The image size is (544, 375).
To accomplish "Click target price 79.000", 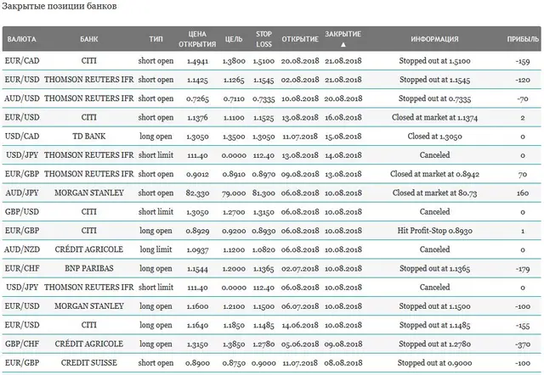I will [234, 193].
